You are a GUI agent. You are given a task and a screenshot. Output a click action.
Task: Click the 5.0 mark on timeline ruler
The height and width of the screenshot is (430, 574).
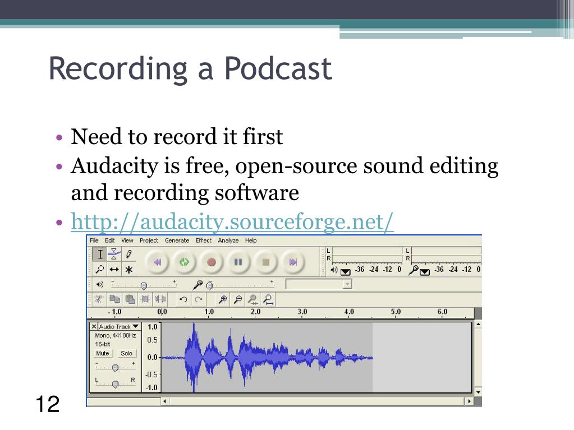(x=396, y=312)
